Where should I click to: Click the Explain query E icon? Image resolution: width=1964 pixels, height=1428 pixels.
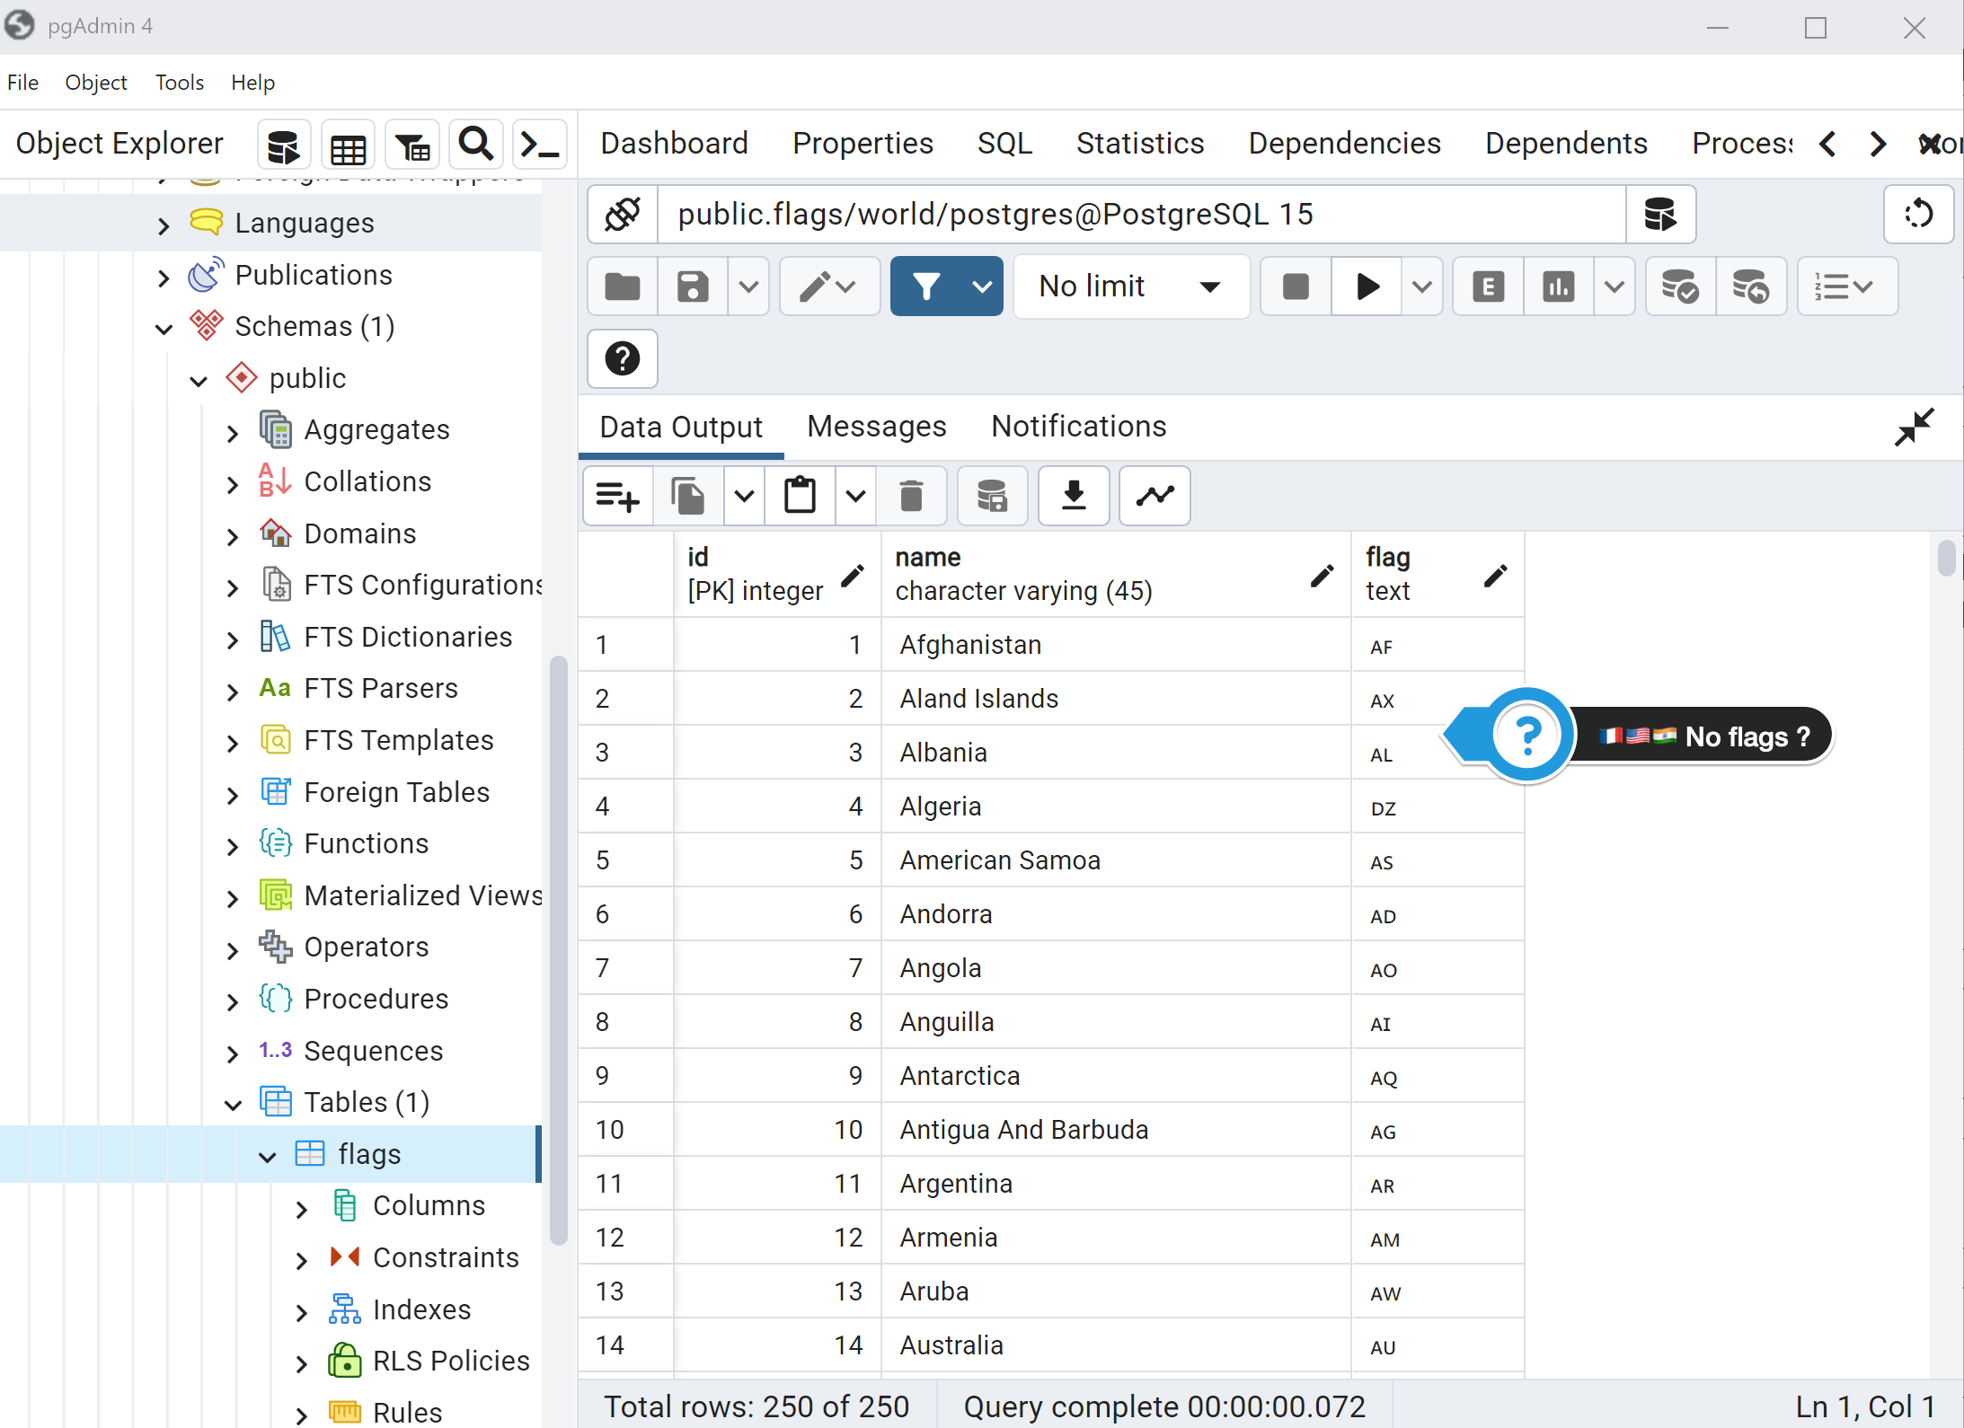pyautogui.click(x=1488, y=286)
